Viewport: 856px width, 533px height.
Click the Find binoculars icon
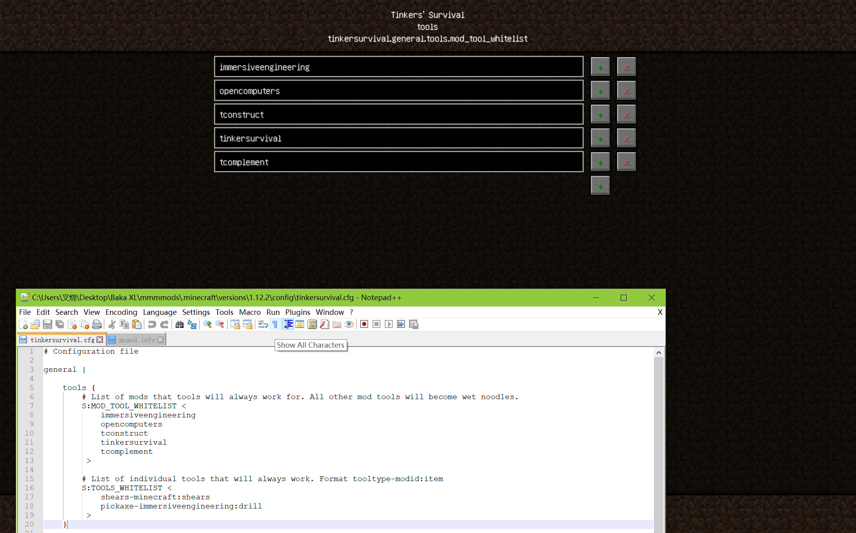[x=180, y=324]
